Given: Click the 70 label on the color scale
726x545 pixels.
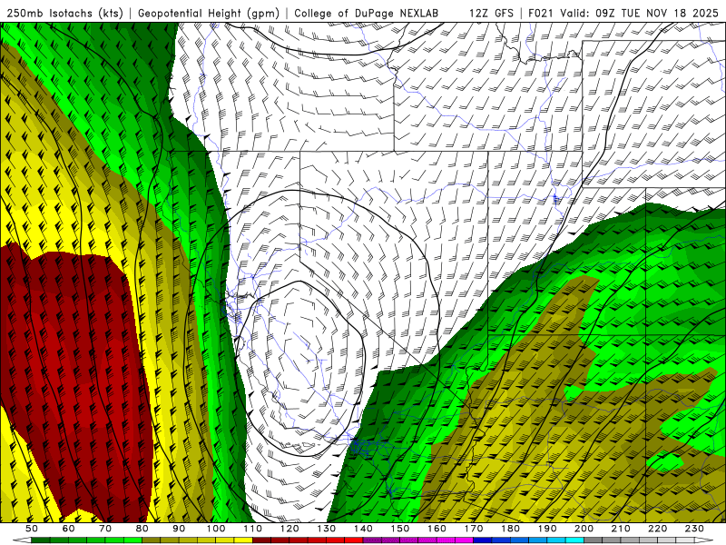Looking at the screenshot, I should 105,529.
